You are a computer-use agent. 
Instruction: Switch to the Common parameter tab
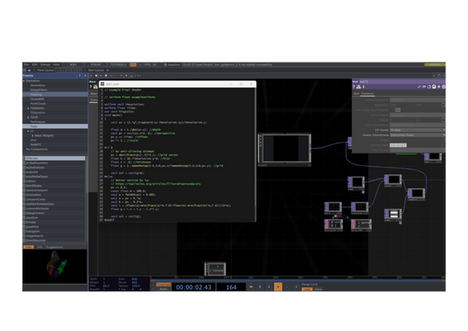point(367,94)
